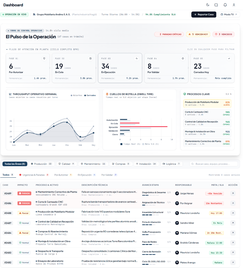This screenshot has width=243, height=278.
Task: Toggle the Cerrados series in chart legend
Action: (90, 95)
